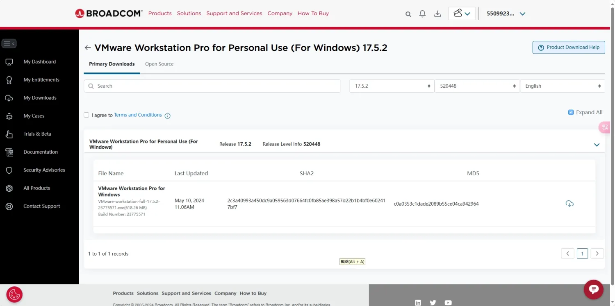Open the cloud portal selector dropdown

(x=462, y=14)
